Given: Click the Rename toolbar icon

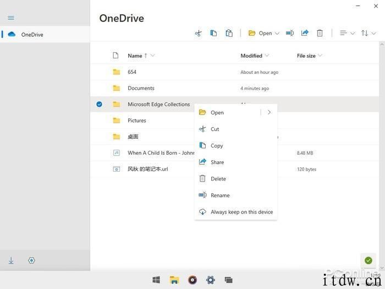Looking at the screenshot, I should pos(290,33).
